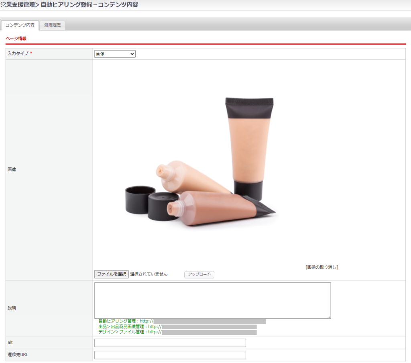Click into the alt input field
This screenshot has width=411, height=363.
click(x=170, y=343)
